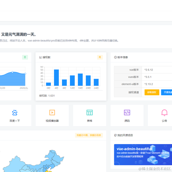Click the bar at 20时 in chart
Image resolution: width=172 pixels, height=172 pixels.
pyautogui.click(x=88, y=81)
